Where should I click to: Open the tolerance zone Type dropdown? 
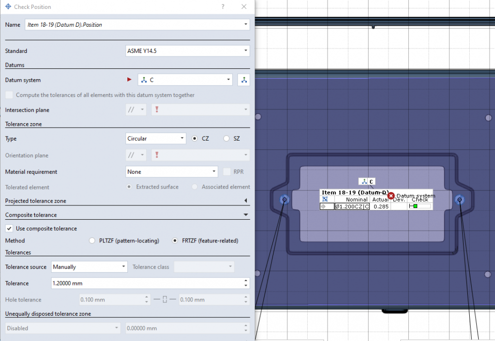click(x=156, y=139)
